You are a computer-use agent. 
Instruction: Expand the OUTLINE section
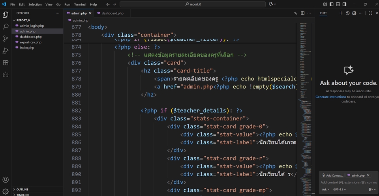[38, 189]
